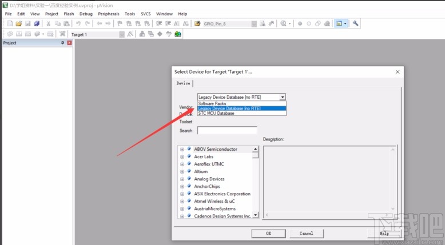Toggle the device database combo box arrow
This screenshot has height=245, width=445.
tap(283, 97)
